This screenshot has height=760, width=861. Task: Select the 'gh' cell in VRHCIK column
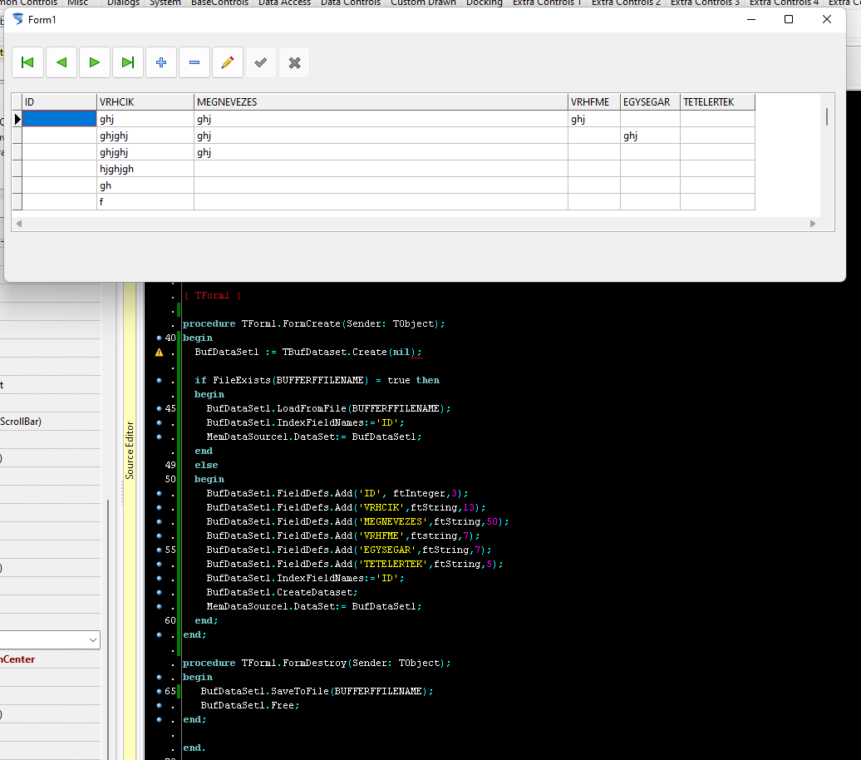pyautogui.click(x=145, y=185)
